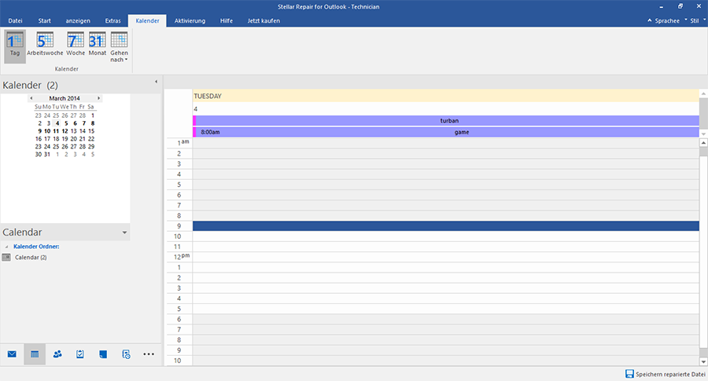Screen dimensions: 708x381
Task: Collapse the Kalender Ordner tree
Action: click(6, 247)
